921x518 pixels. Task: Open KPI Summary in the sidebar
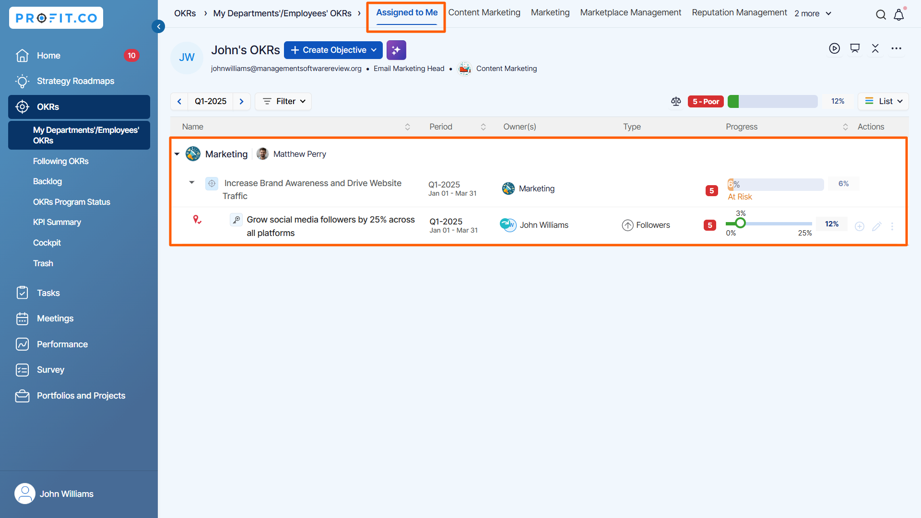click(57, 222)
